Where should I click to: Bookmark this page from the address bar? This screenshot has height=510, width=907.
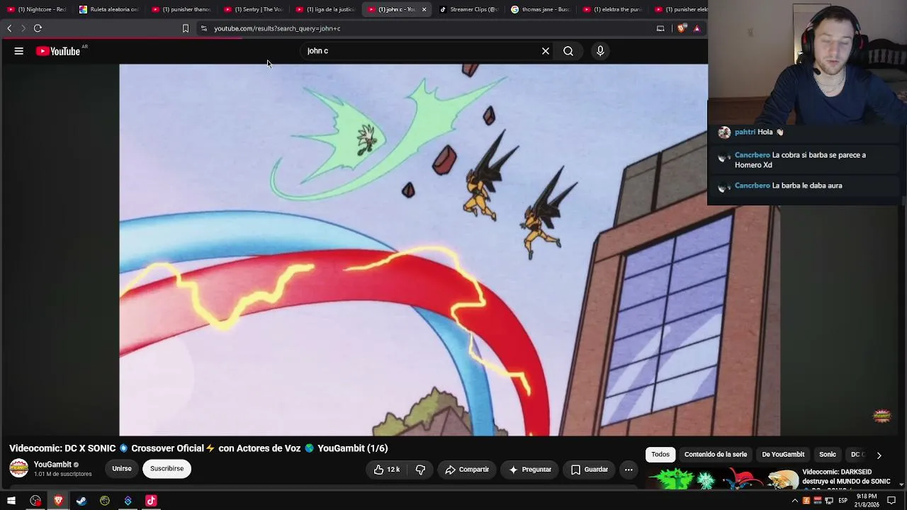pyautogui.click(x=186, y=28)
